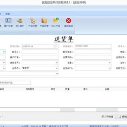Click the 单位 column header

tap(53, 89)
